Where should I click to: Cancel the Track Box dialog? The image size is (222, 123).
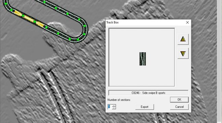(x=179, y=107)
